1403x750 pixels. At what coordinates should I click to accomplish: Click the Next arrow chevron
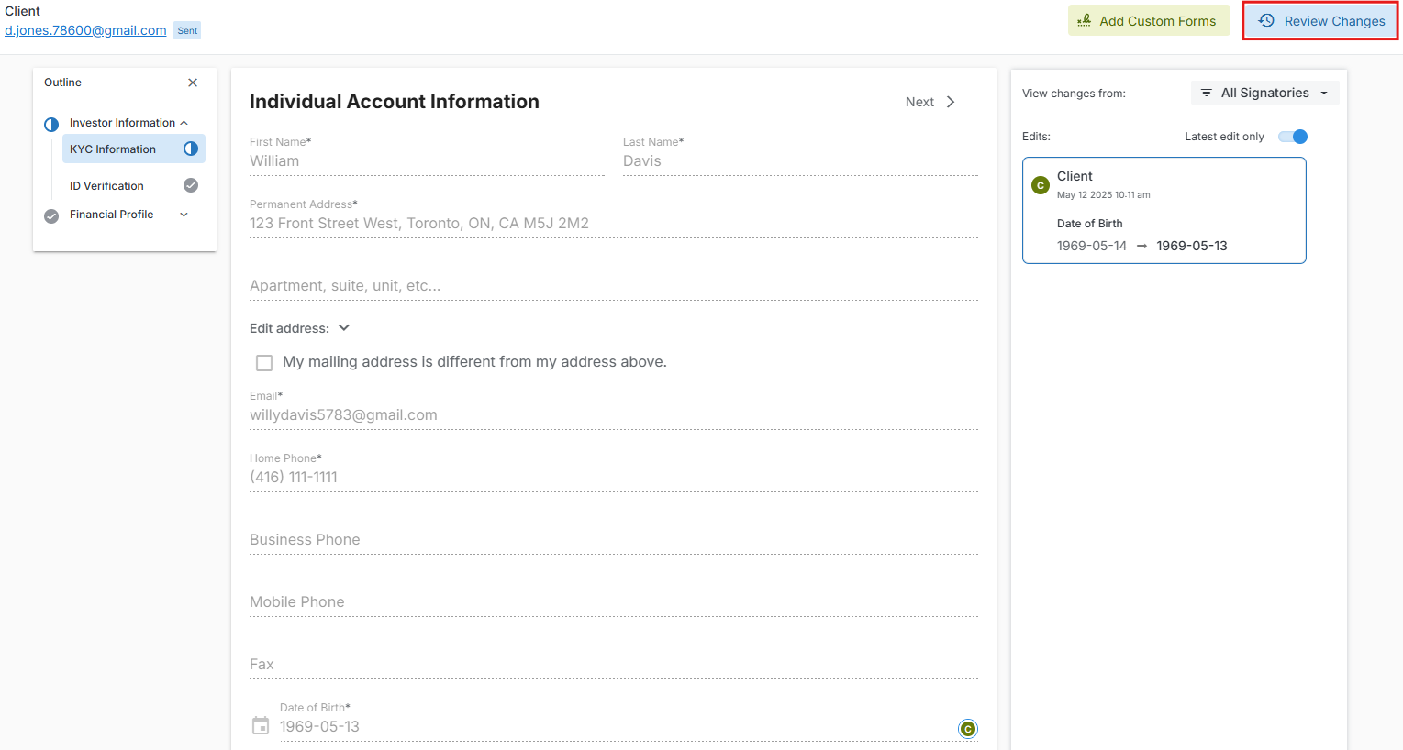coord(951,102)
